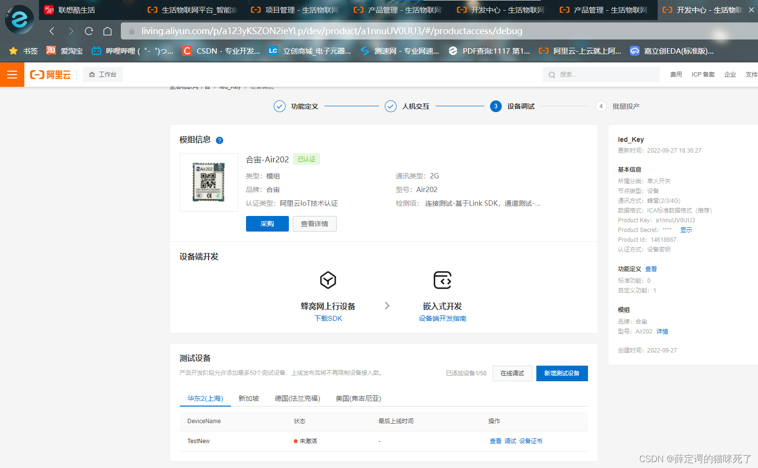Open the 设备端开发指南 link
This screenshot has height=468, width=758.
point(442,318)
